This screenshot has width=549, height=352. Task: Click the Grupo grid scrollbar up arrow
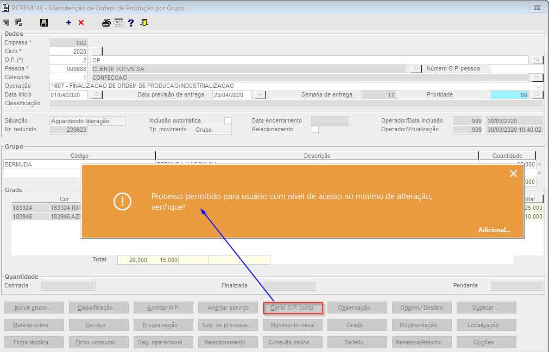[540, 164]
